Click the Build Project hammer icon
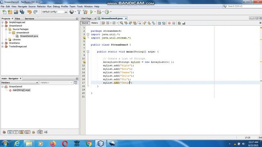The image size is (262, 147). coord(79,12)
